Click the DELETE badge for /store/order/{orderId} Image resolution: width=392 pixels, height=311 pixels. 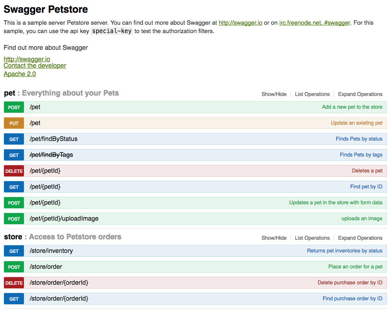[x=14, y=282]
